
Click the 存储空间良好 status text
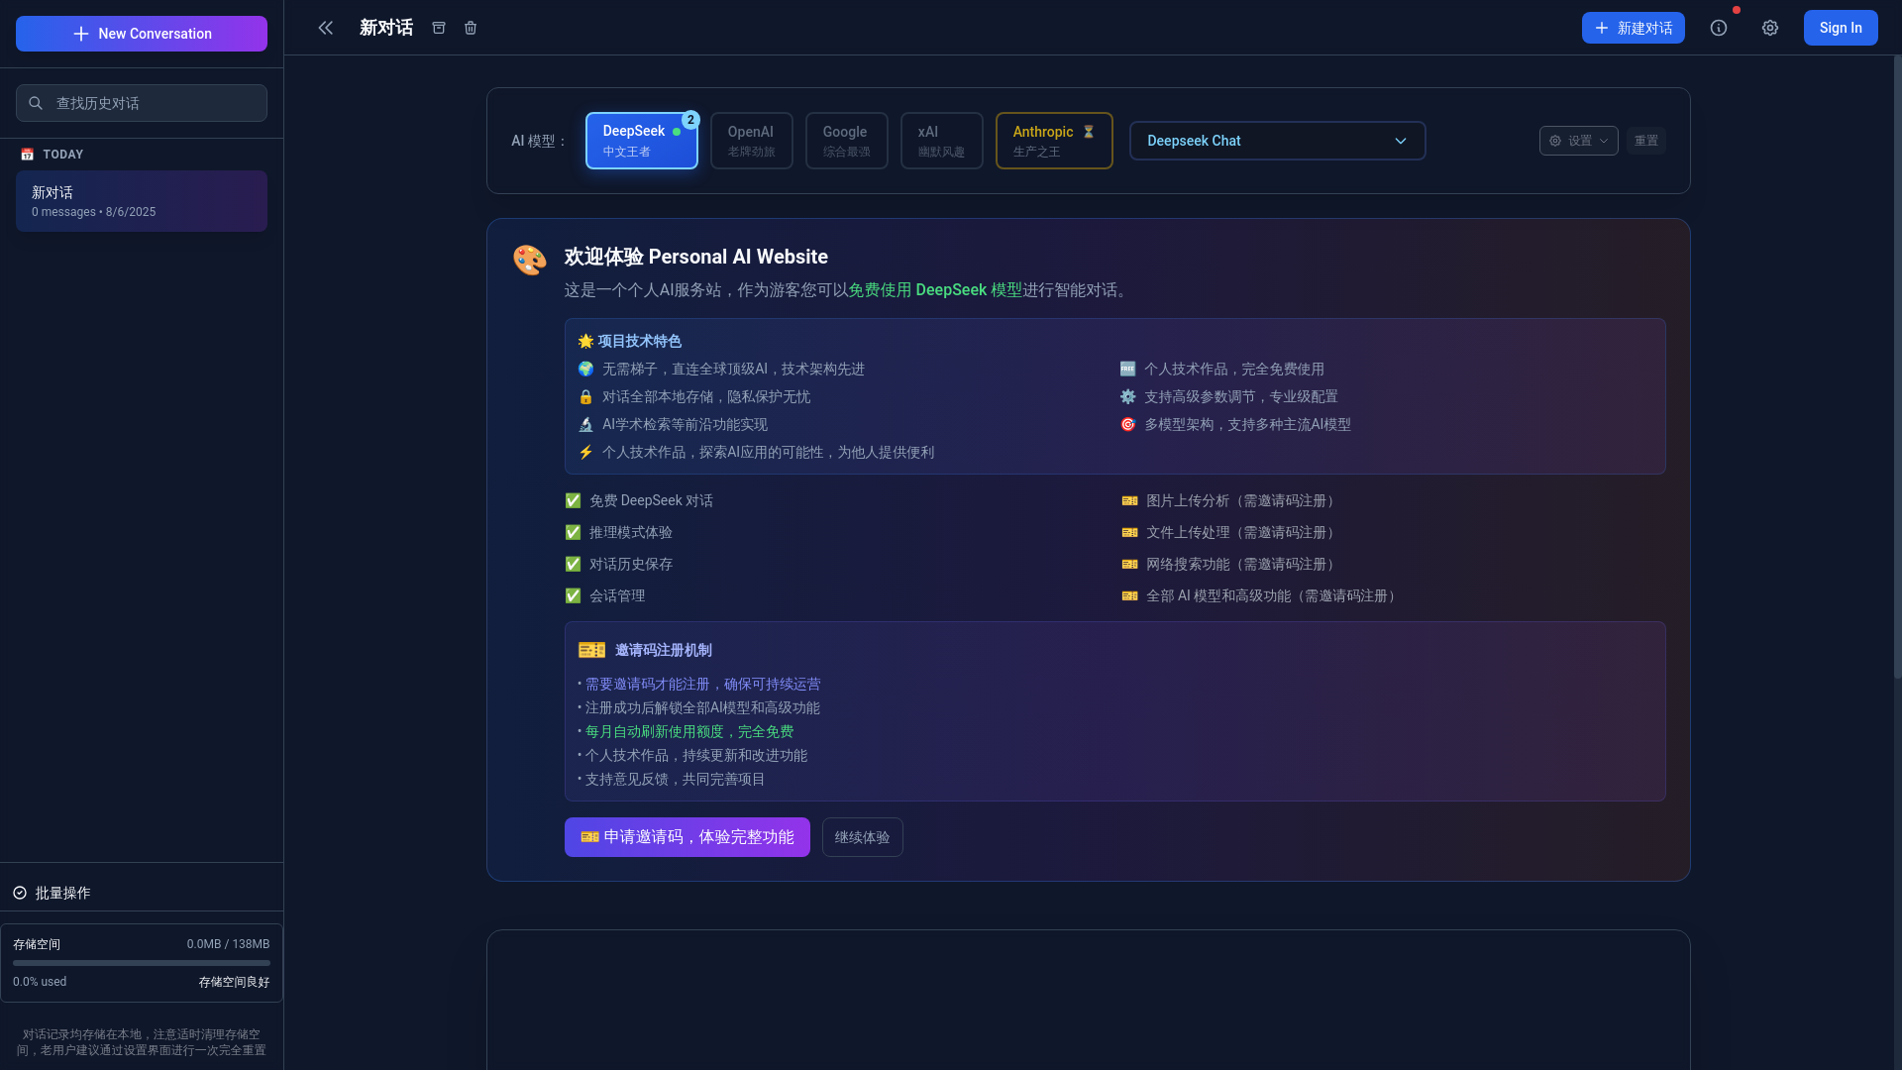[234, 982]
